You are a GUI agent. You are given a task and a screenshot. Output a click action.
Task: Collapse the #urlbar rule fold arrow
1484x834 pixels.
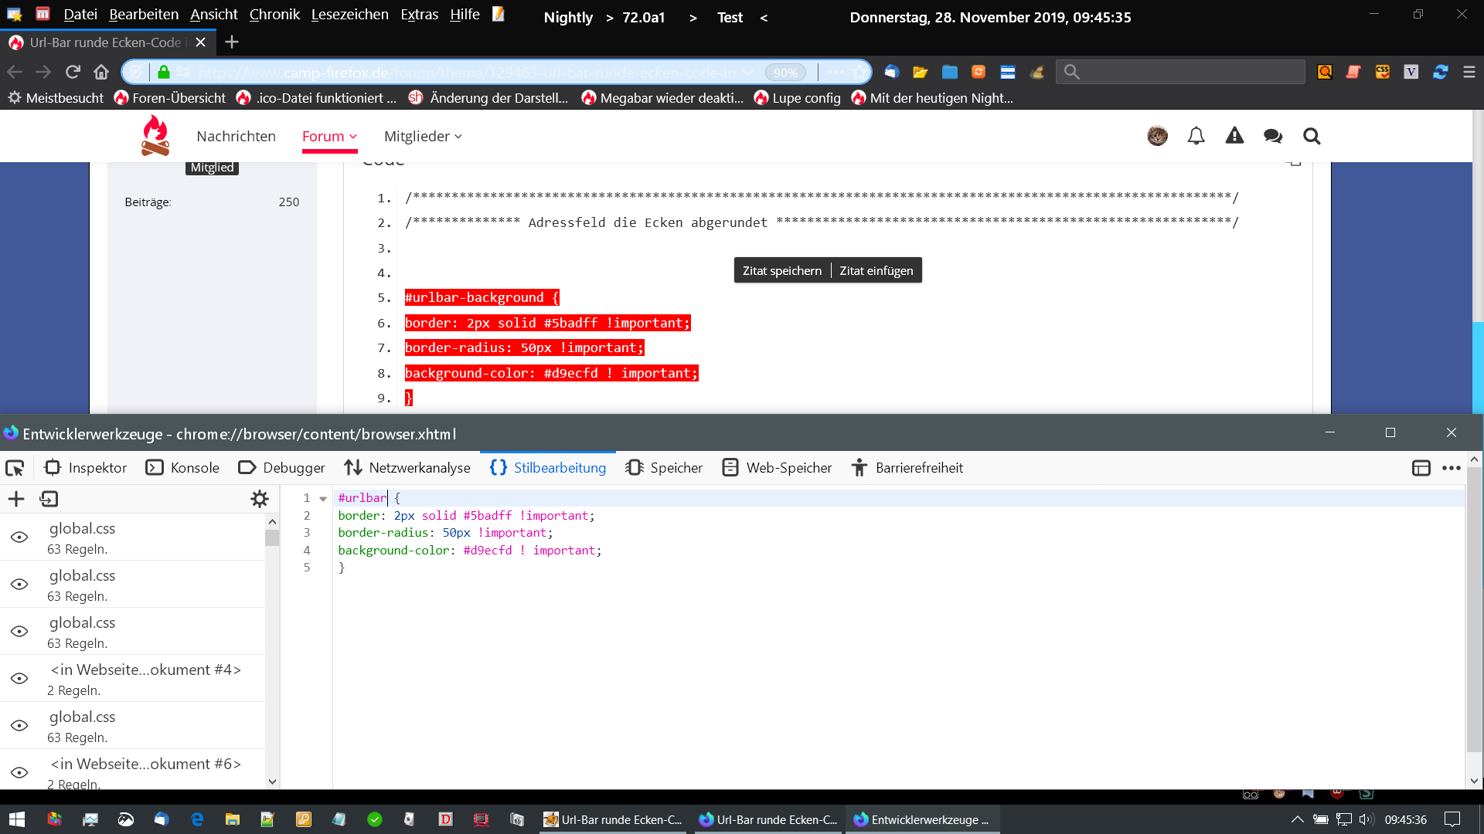(x=323, y=499)
